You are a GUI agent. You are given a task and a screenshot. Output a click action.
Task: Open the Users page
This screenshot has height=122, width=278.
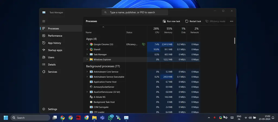point(61,57)
